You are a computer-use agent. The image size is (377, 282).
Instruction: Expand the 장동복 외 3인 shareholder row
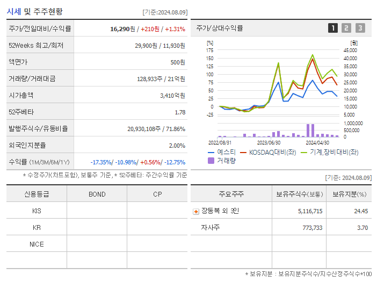pyautogui.click(x=196, y=212)
